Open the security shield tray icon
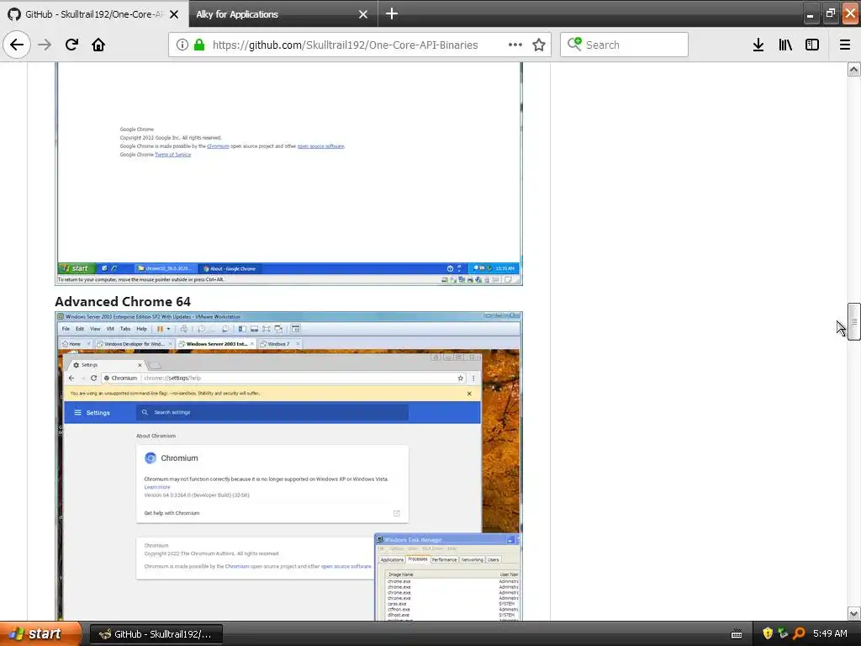The width and height of the screenshot is (861, 646). [768, 633]
